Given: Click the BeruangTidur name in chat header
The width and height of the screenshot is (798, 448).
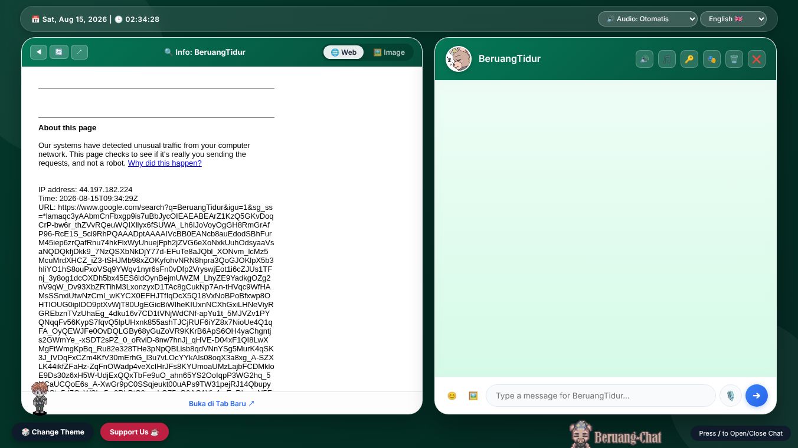Looking at the screenshot, I should pyautogui.click(x=509, y=59).
